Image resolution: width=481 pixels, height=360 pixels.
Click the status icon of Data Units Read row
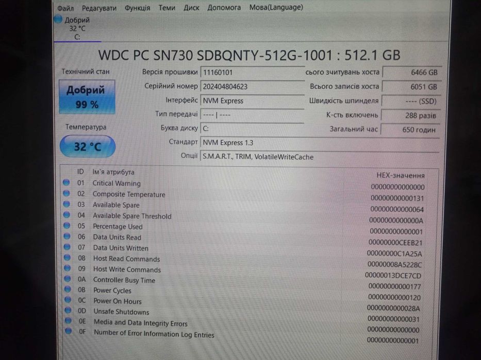(x=67, y=236)
